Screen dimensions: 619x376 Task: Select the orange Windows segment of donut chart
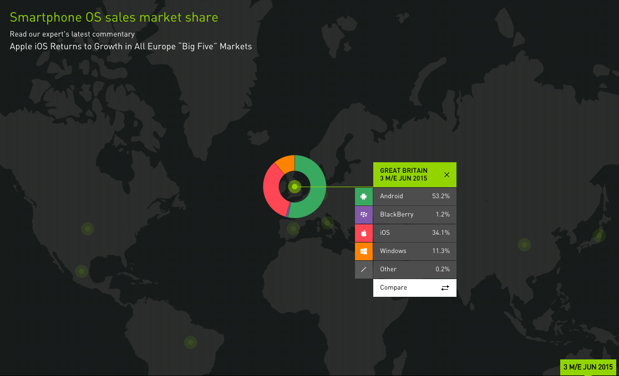[286, 163]
